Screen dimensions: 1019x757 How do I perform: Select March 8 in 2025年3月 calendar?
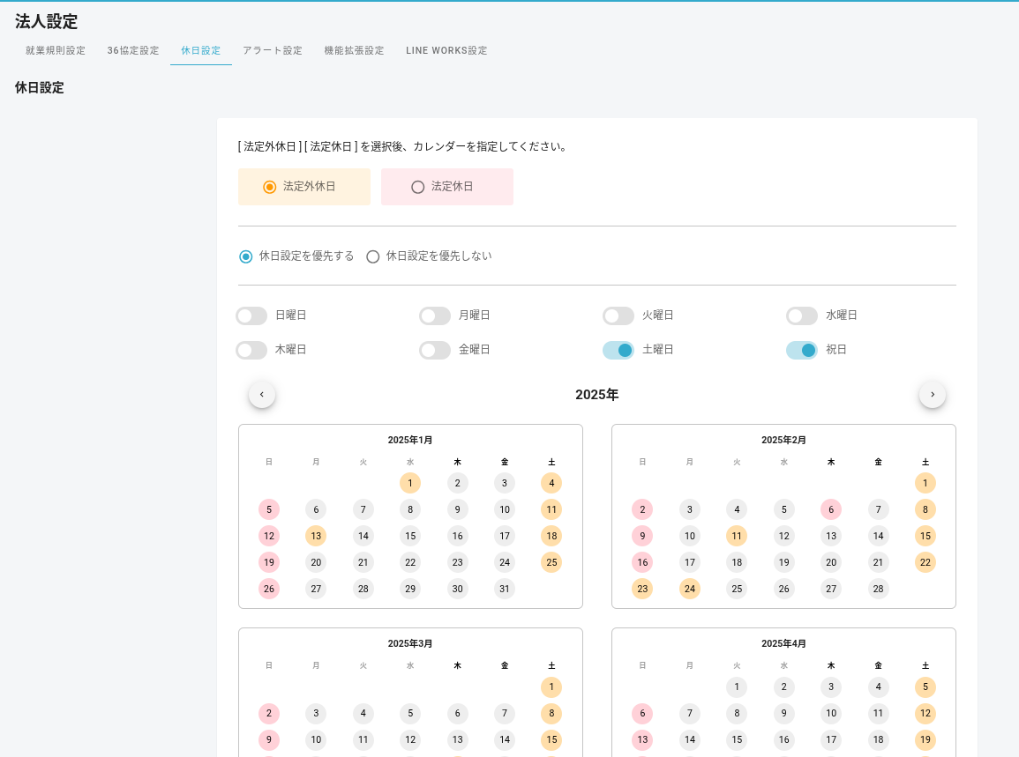pyautogui.click(x=551, y=714)
